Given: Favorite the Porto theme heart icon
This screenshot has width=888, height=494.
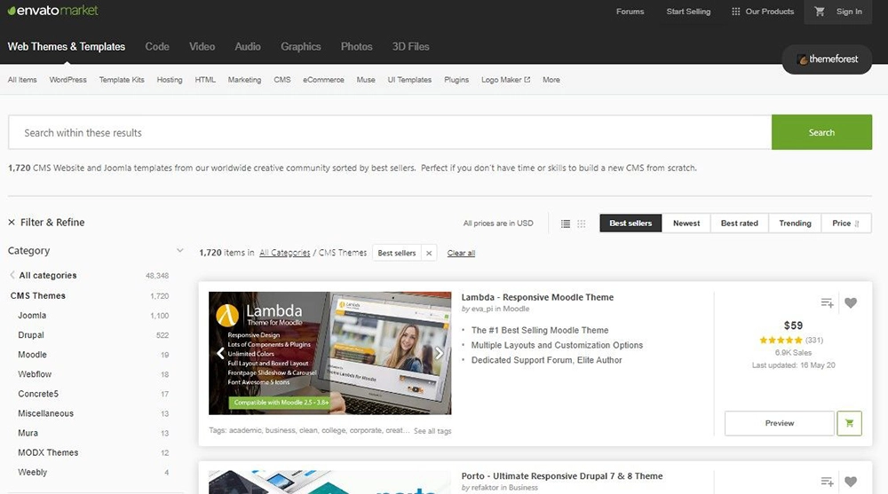Looking at the screenshot, I should pyautogui.click(x=851, y=482).
